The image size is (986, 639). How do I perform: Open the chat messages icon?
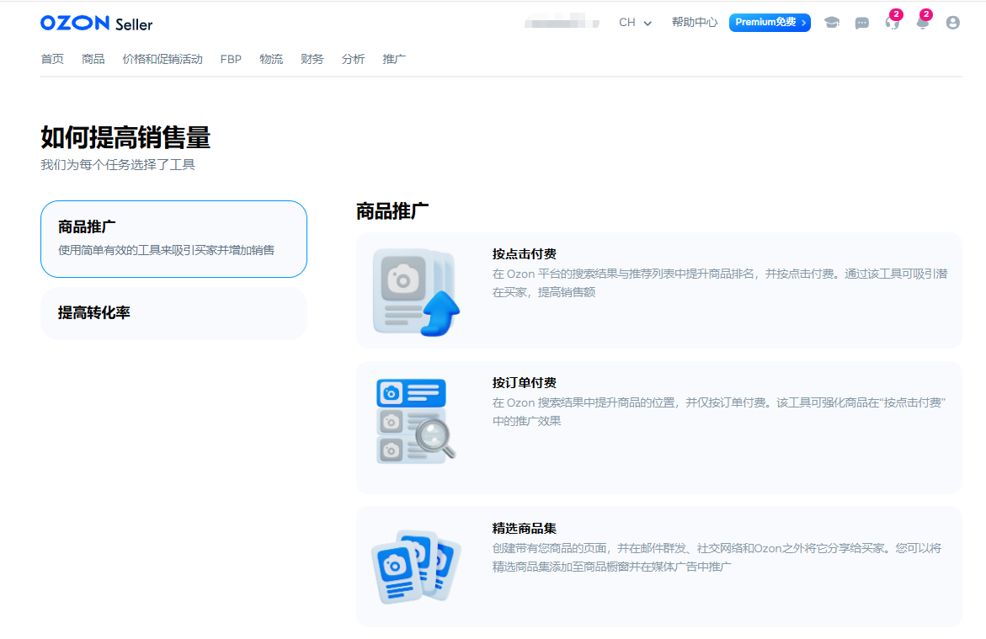(x=861, y=23)
